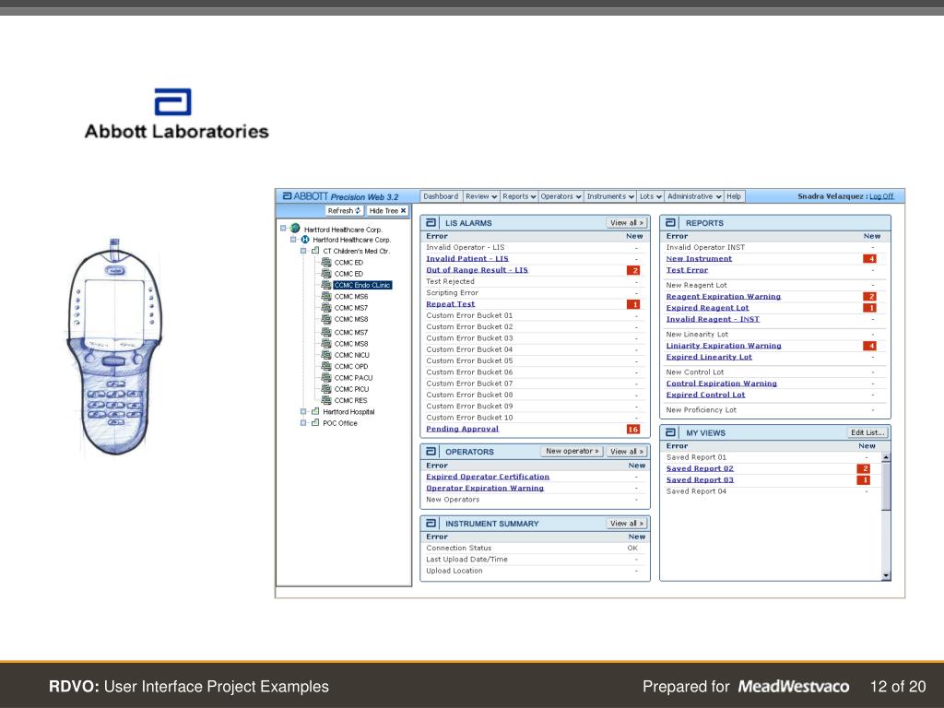Open the Pending Approval link
This screenshot has height=708, width=944.
[463, 430]
